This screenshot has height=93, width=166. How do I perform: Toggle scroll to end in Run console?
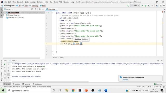pyautogui.click(x=9, y=74)
